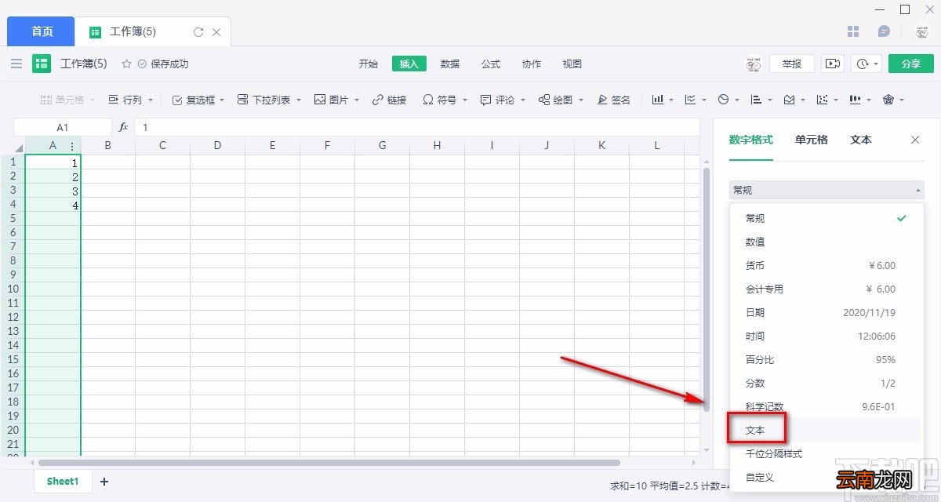Click the A1 cell name box
Viewport: 941px width, 502px height.
coord(63,126)
